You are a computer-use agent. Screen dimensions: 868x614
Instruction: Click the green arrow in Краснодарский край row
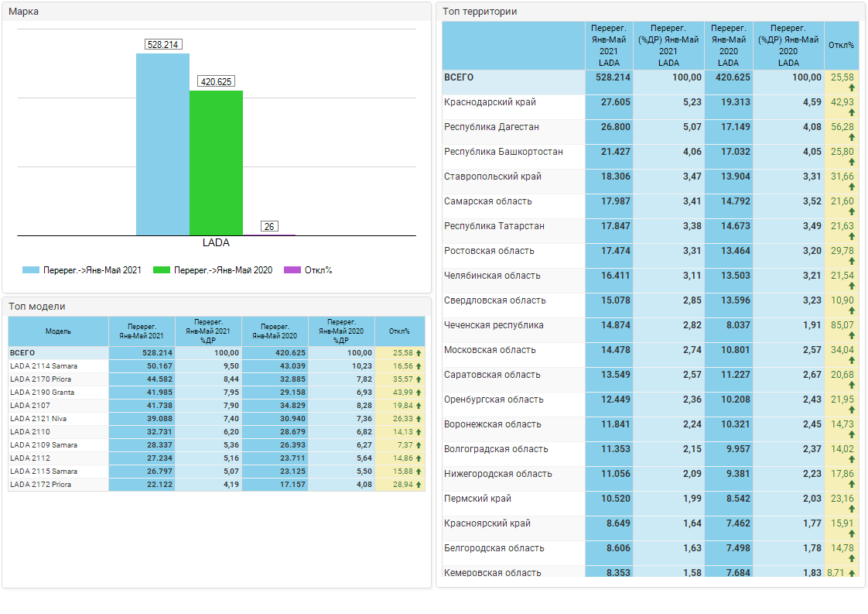852,113
